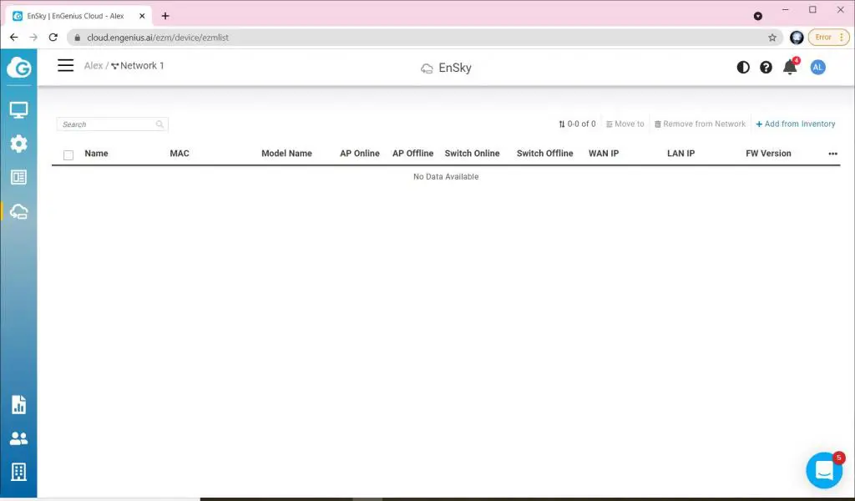Open the AL user account avatar
The width and height of the screenshot is (855, 501).
[x=817, y=68]
